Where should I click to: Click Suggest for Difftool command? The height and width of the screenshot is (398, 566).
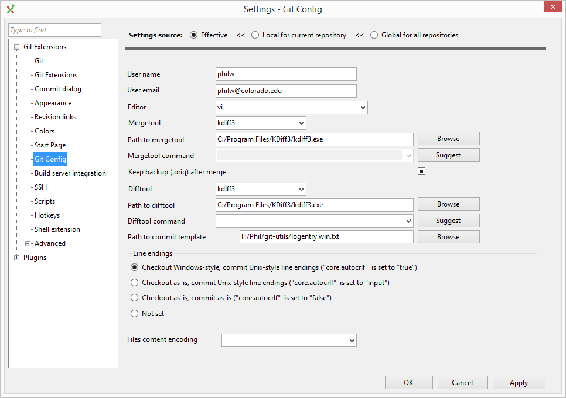click(449, 221)
